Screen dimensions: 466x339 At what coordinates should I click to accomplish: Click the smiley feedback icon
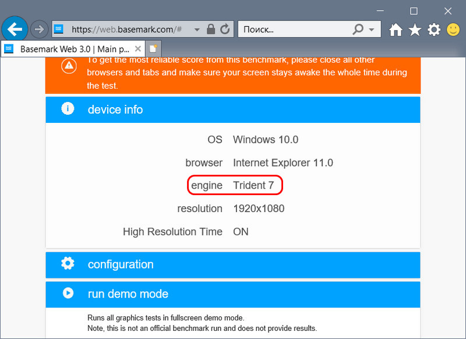coord(453,30)
